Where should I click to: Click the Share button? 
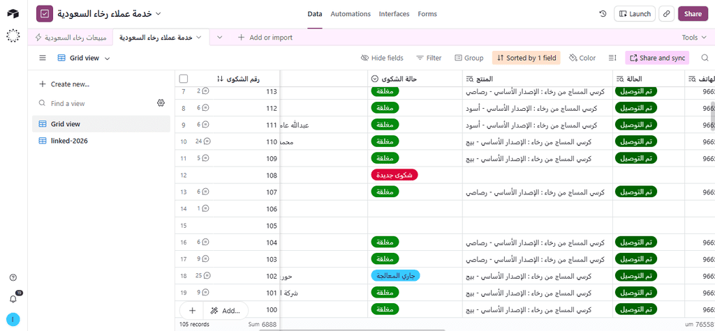[693, 14]
